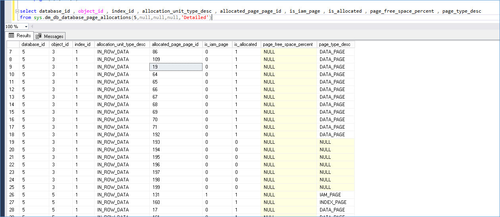Click the cell with page id 71
The height and width of the screenshot is (217, 500).
(176, 127)
